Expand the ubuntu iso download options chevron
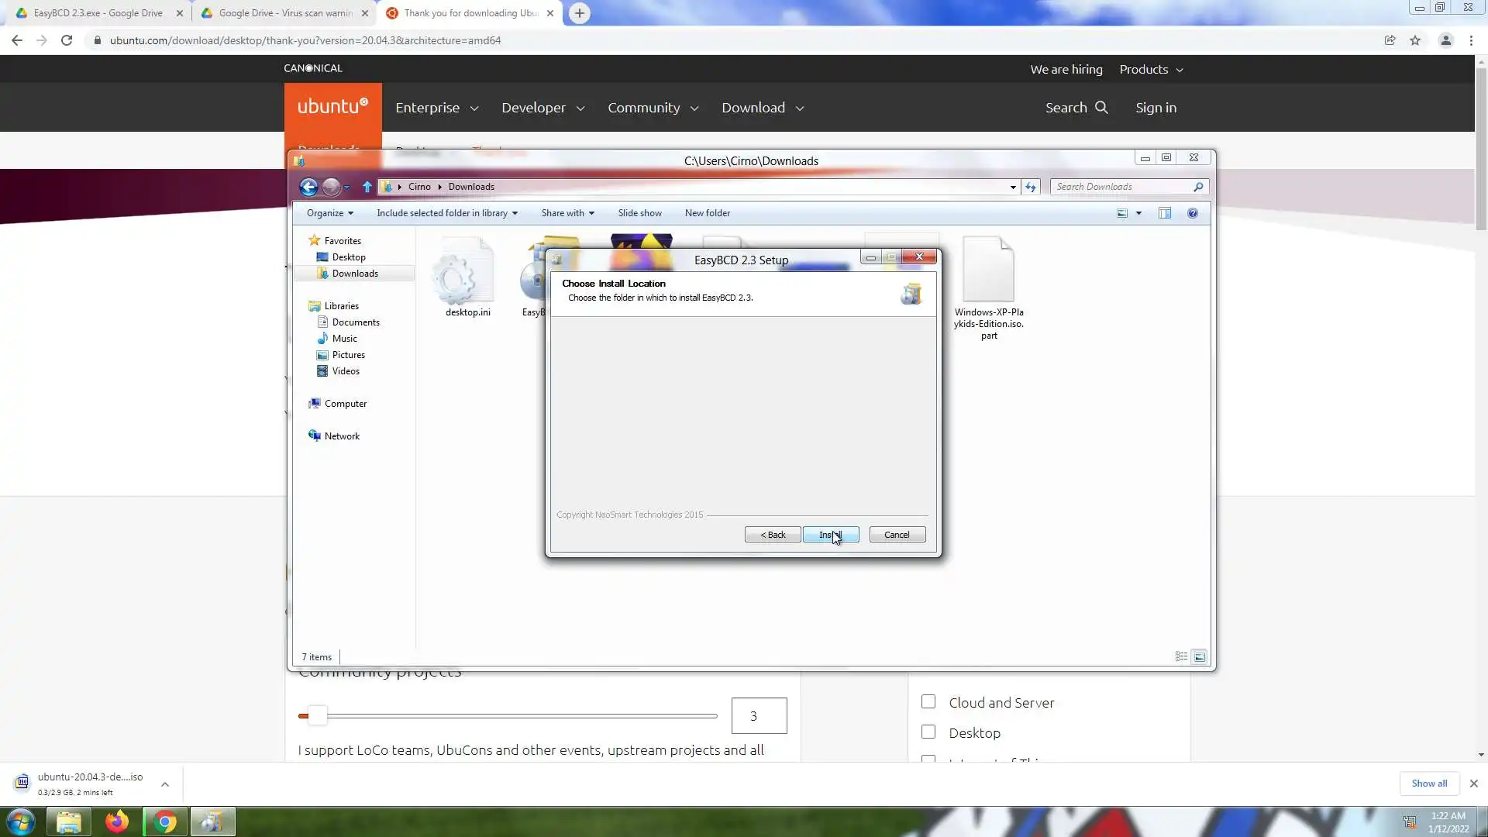Image resolution: width=1488 pixels, height=837 pixels. (165, 784)
